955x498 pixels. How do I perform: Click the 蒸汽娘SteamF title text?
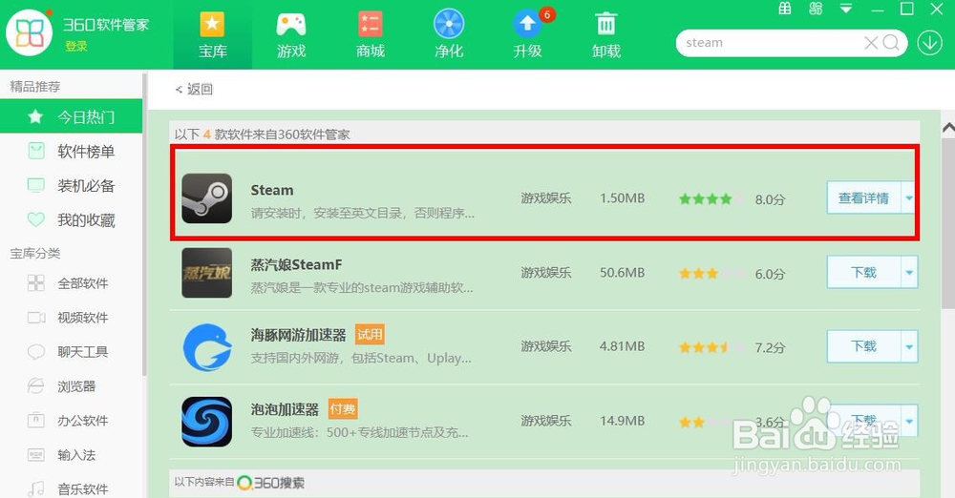pyautogui.click(x=297, y=265)
